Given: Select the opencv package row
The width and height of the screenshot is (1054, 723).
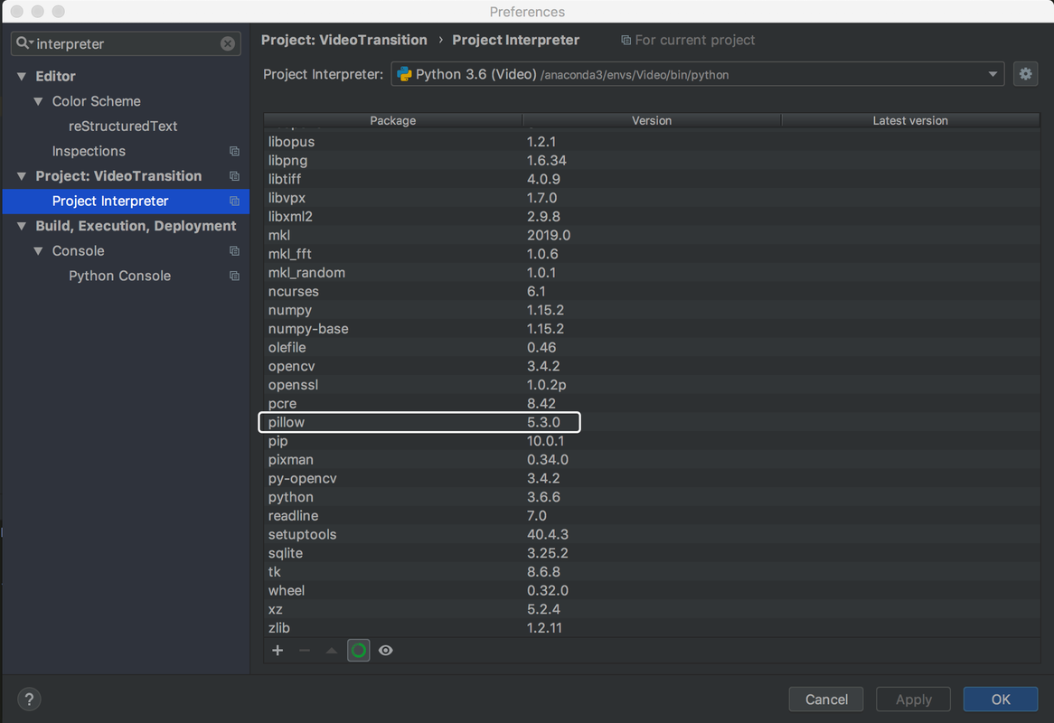Looking at the screenshot, I should [652, 366].
